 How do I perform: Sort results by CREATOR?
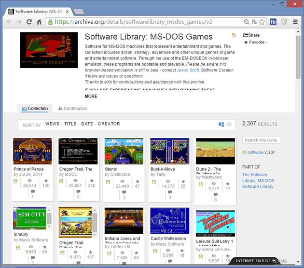109,124
